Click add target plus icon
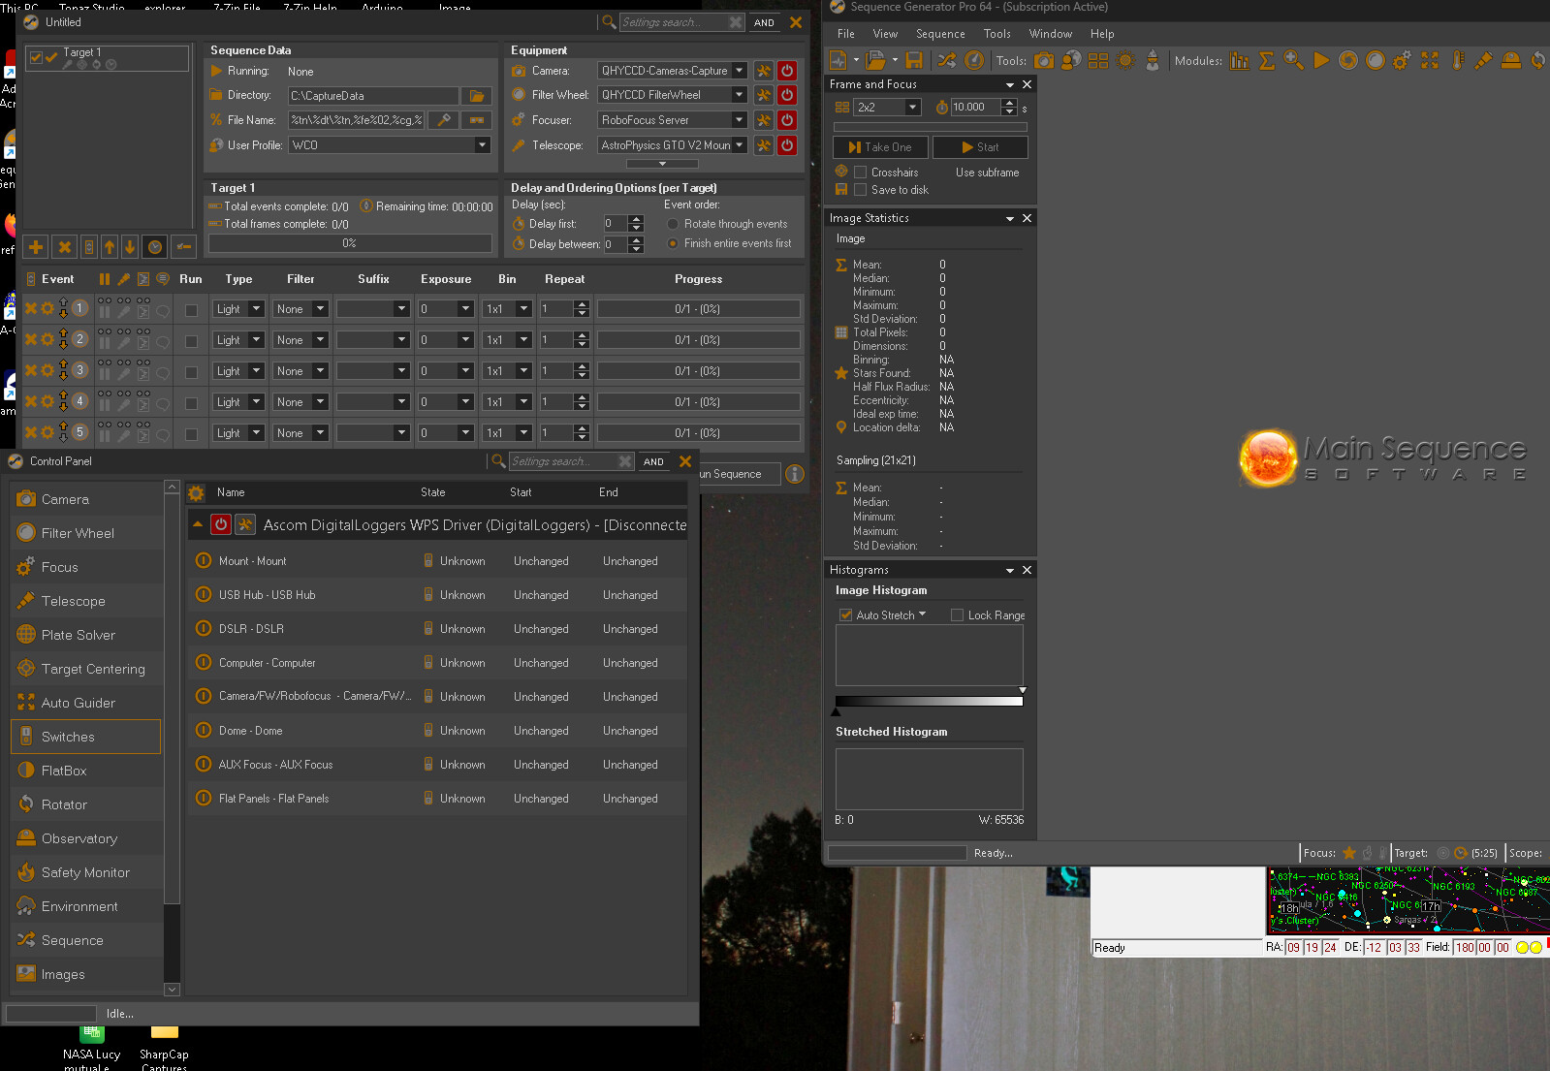This screenshot has height=1071, width=1550. tap(36, 247)
